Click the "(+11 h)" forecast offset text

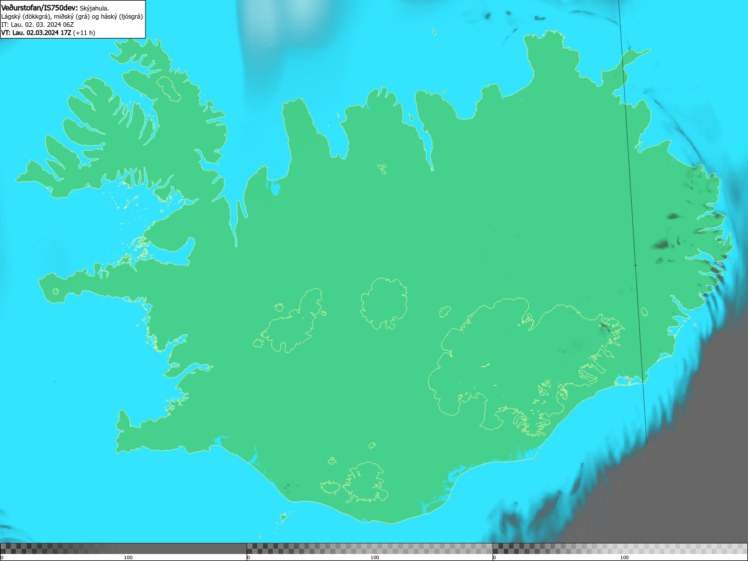[84, 33]
